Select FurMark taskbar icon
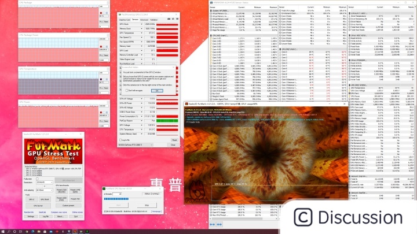417x234 pixels. tap(75, 232)
